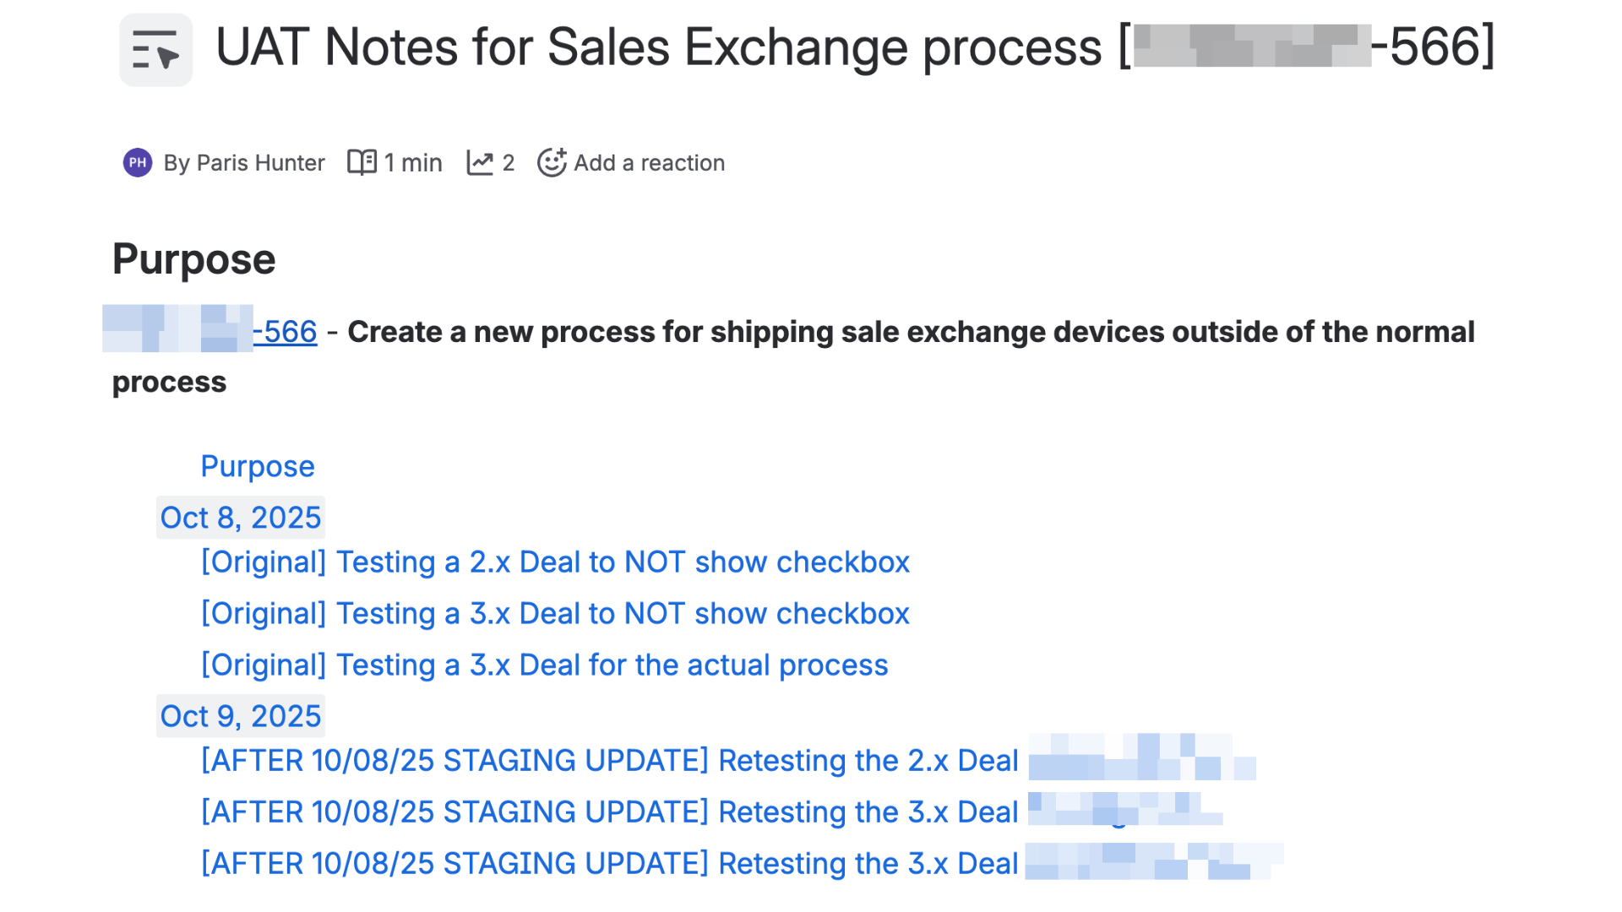The width and height of the screenshot is (1622, 912).
Task: Click the Add a reaction button
Action: coord(649,162)
